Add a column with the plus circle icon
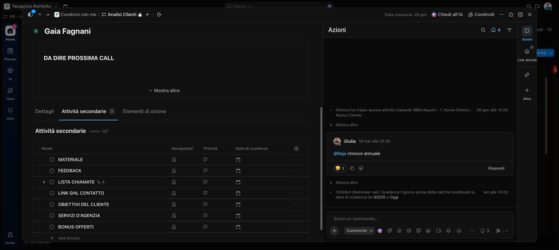 pyautogui.click(x=297, y=148)
